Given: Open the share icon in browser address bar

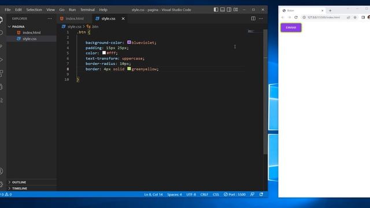Looking at the screenshot, I should [x=348, y=17].
